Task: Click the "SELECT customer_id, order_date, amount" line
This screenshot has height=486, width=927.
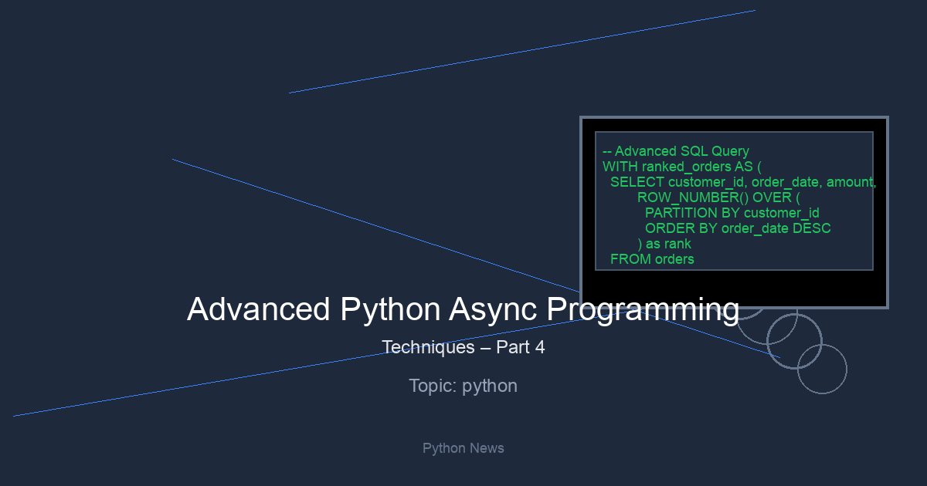Action: point(742,182)
